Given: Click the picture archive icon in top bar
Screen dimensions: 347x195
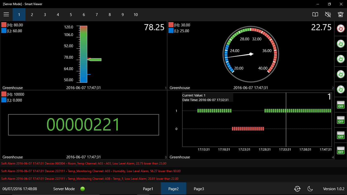Looking at the screenshot, I should [341, 14].
